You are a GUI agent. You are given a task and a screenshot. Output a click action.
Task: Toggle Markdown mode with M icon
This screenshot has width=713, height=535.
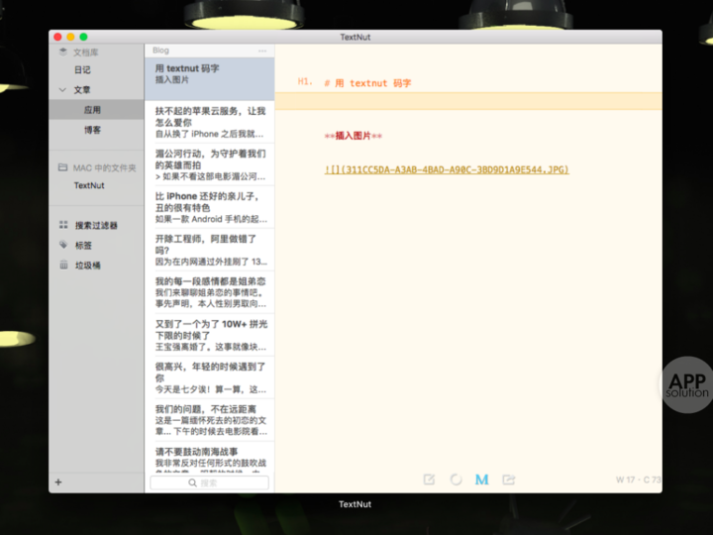(x=481, y=480)
